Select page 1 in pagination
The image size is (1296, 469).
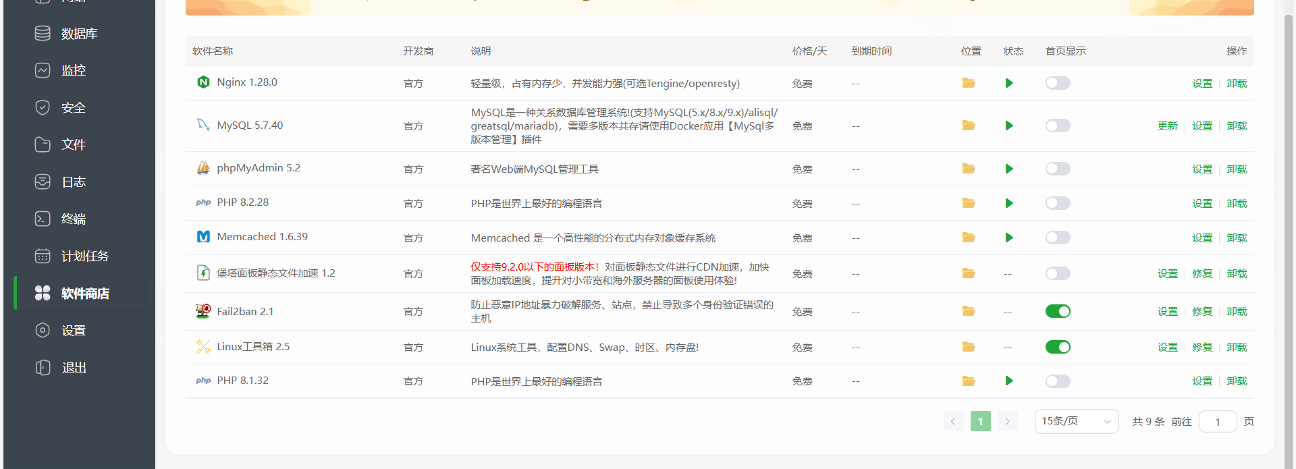click(980, 421)
